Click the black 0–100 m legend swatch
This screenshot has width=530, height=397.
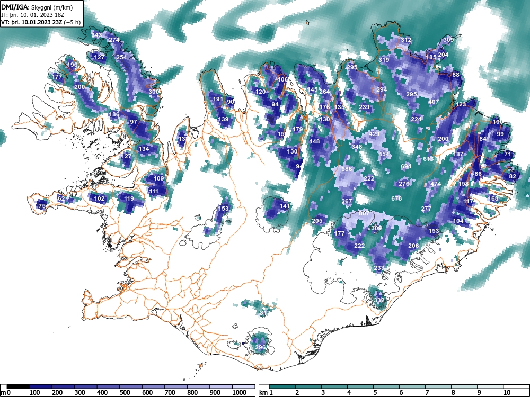coord(18,386)
